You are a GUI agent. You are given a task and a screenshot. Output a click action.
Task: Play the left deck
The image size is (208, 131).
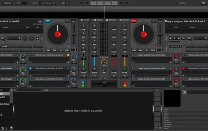pos(61,50)
